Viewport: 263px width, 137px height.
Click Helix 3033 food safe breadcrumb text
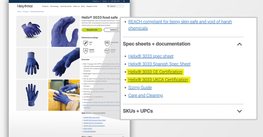[x=37, y=12]
